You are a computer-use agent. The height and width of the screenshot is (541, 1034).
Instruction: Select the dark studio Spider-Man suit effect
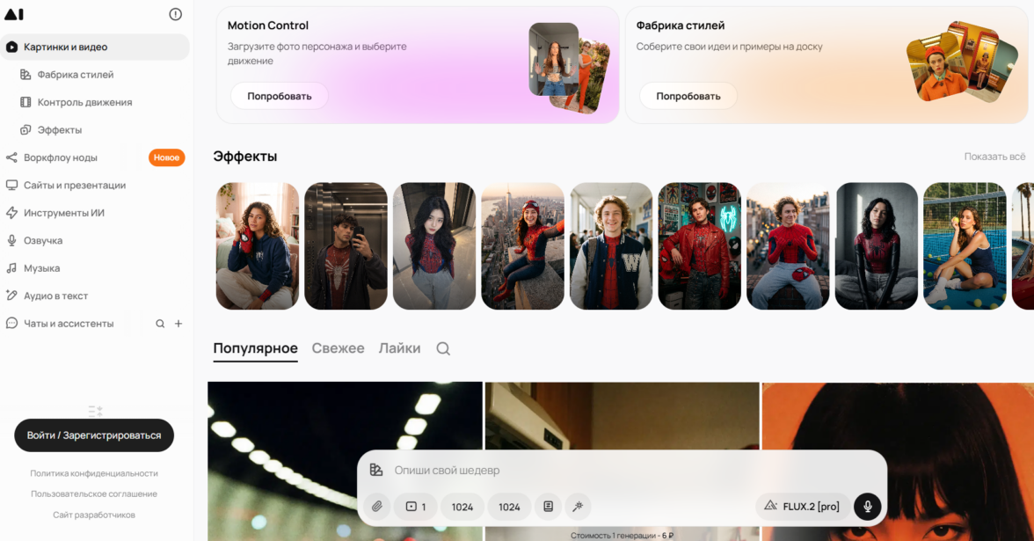point(876,246)
